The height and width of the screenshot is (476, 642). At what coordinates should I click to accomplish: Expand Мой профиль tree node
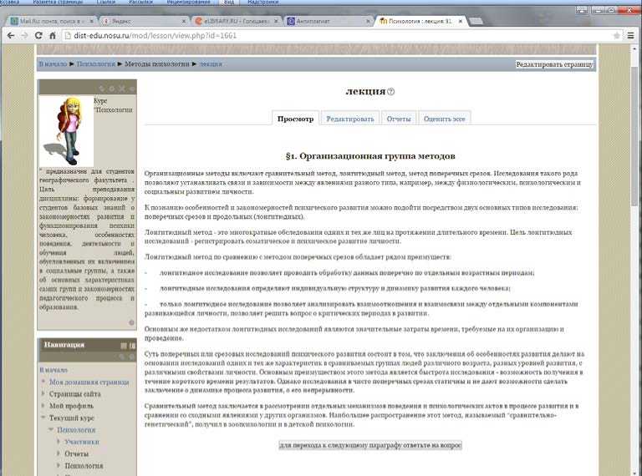click(x=43, y=406)
